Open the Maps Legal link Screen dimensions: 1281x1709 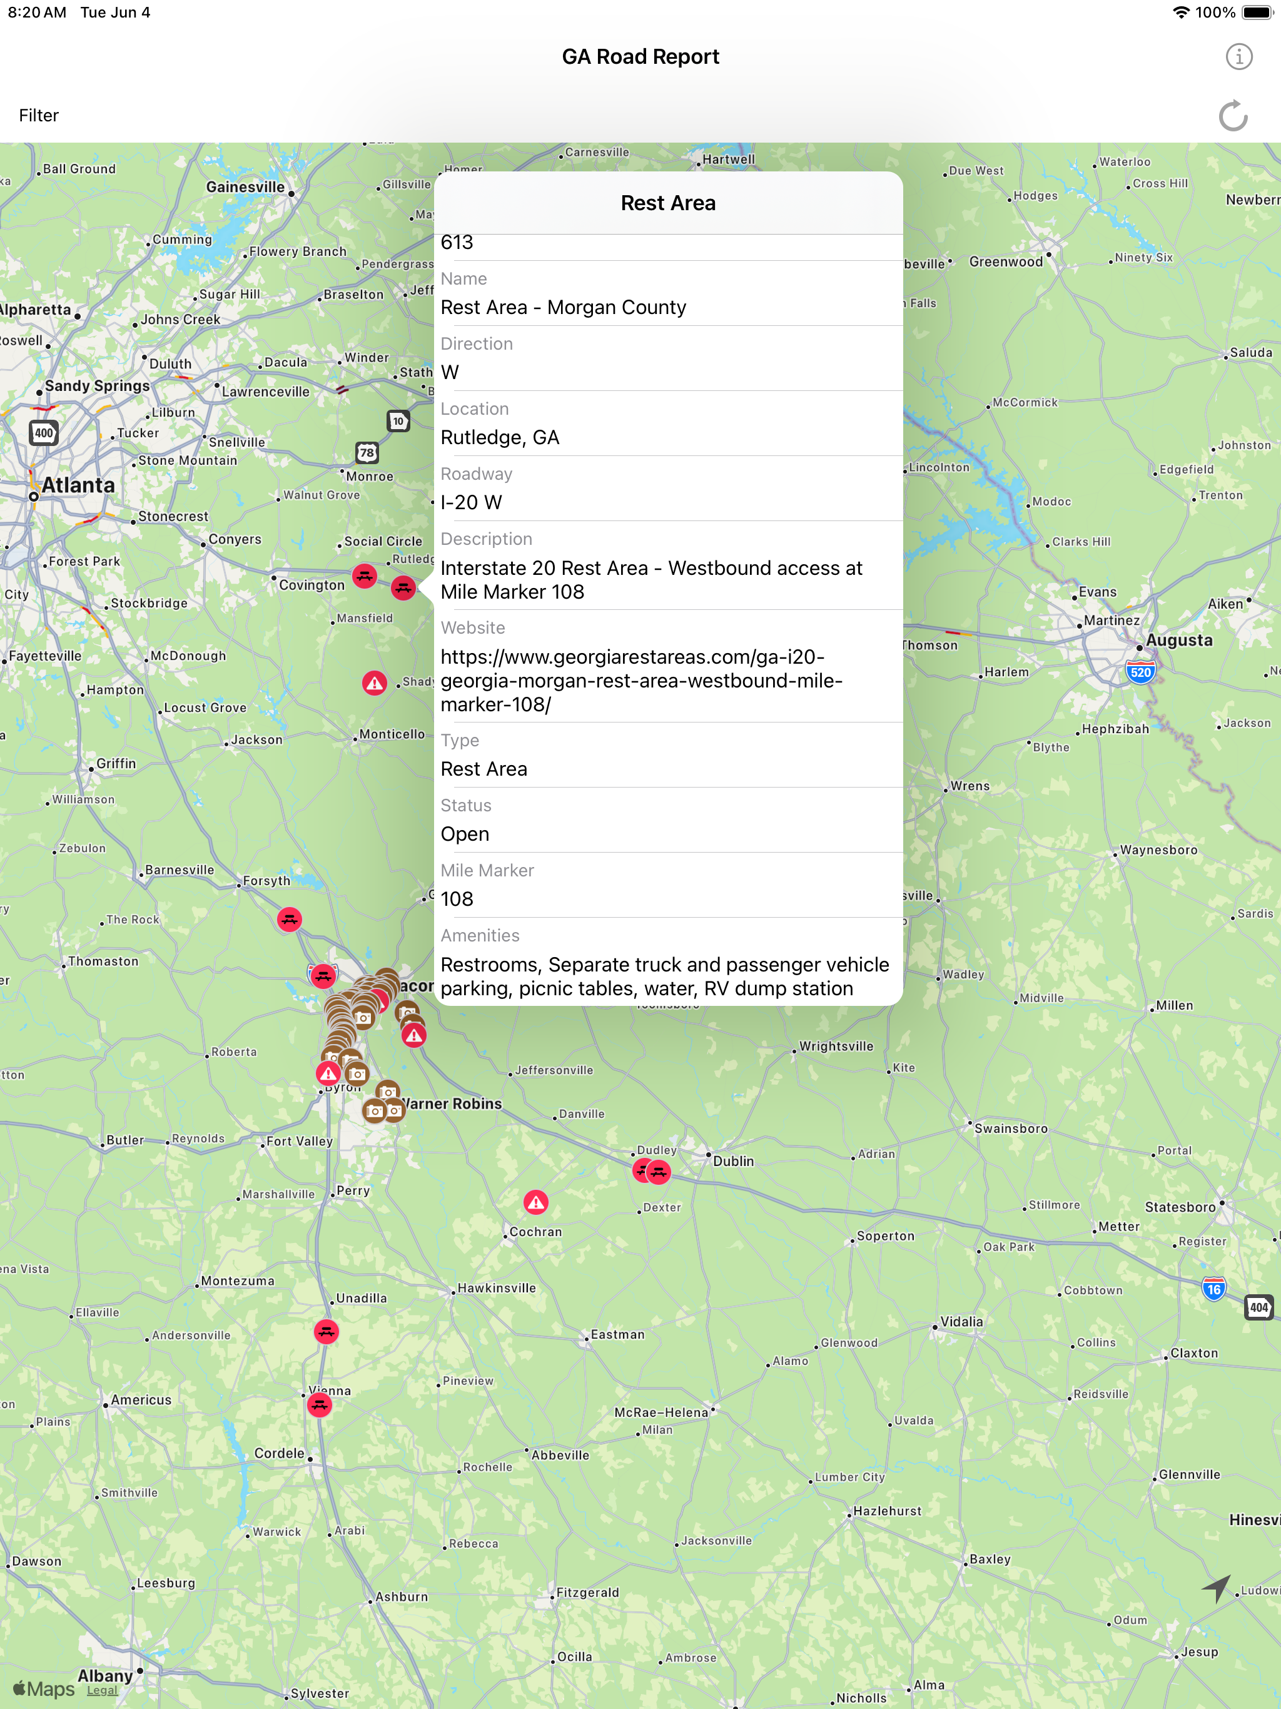[102, 1690]
